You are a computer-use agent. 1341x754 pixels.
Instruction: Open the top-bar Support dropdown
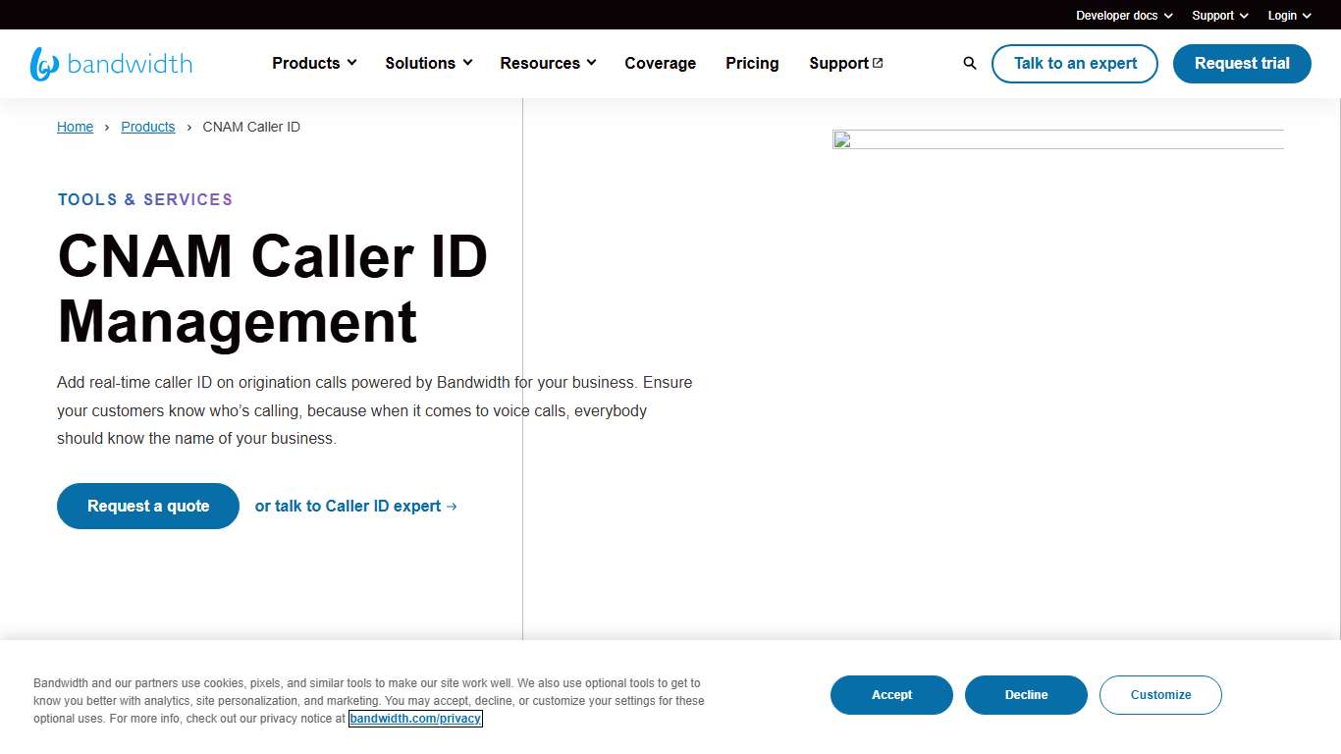pyautogui.click(x=1218, y=15)
